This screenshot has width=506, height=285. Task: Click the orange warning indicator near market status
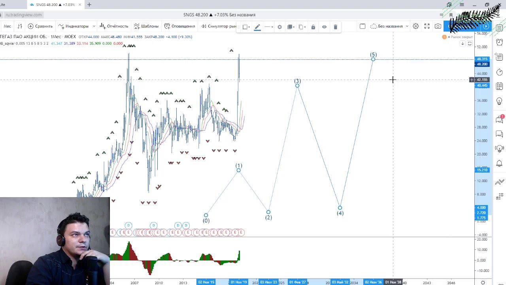tap(444, 37)
